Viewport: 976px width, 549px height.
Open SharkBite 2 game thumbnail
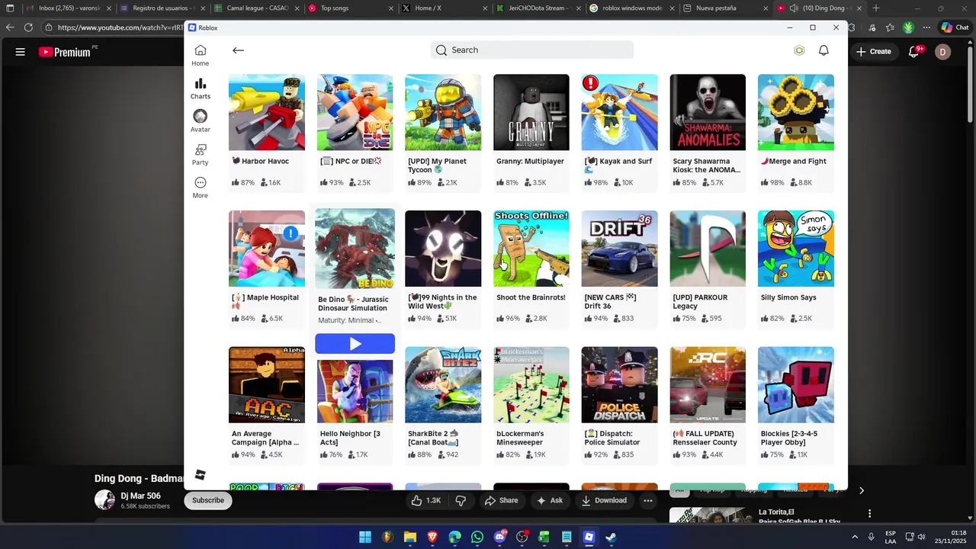pyautogui.click(x=443, y=385)
